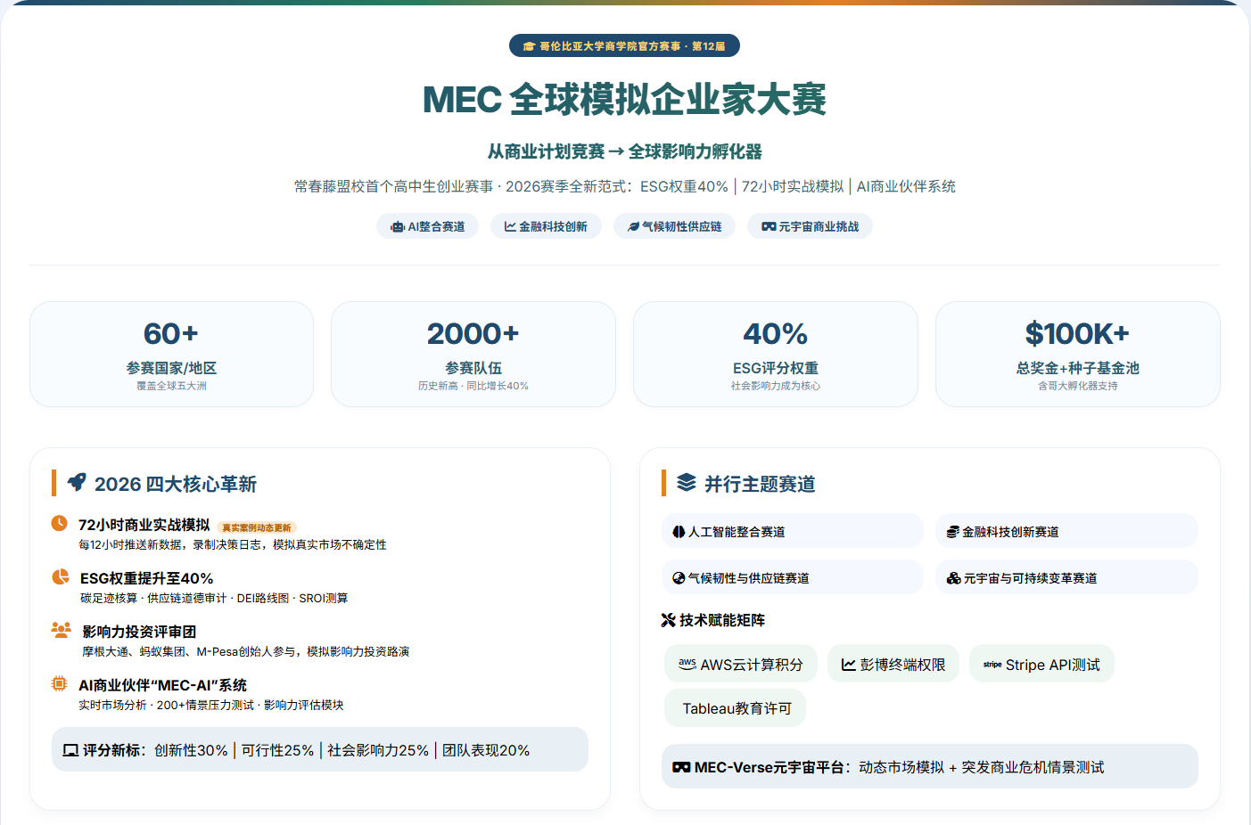Click the clock icon for 72小时商业实战模拟
The image size is (1251, 825).
coord(60,523)
